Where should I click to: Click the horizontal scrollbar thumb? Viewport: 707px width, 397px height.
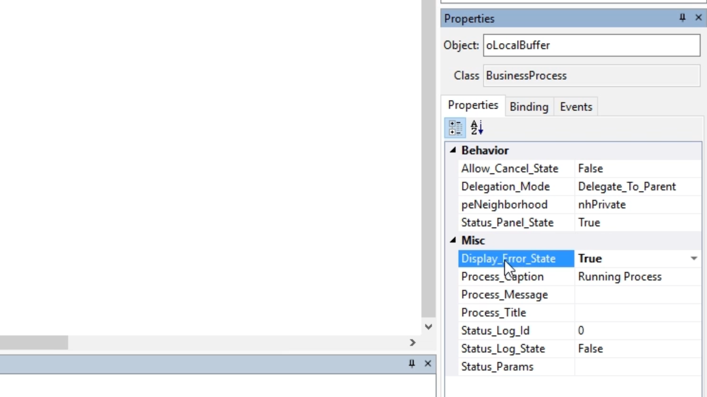pos(33,343)
